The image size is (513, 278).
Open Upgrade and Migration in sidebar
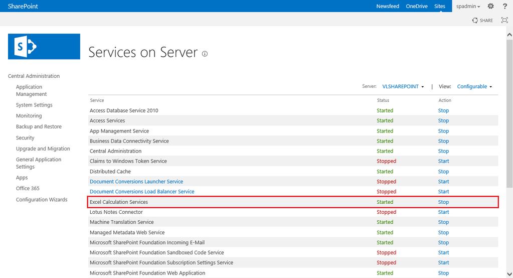click(43, 149)
